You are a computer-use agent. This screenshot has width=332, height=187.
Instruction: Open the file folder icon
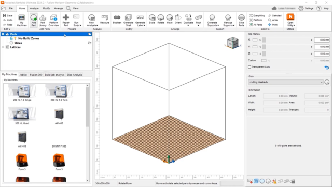click(x=4, y=8)
